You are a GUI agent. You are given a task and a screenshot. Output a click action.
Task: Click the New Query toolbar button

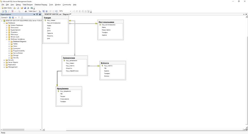coord(7,8)
